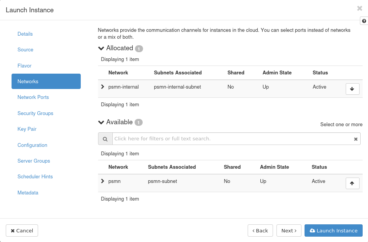Click the Cancel button

[x=22, y=230]
